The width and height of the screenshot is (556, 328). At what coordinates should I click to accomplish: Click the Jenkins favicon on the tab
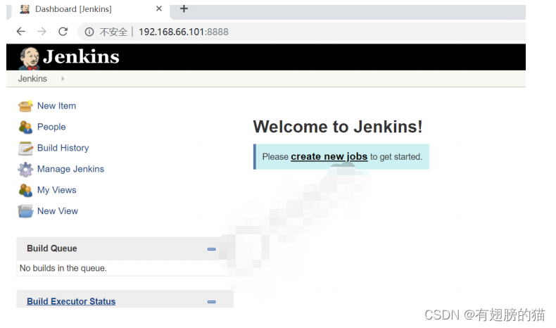pos(25,9)
